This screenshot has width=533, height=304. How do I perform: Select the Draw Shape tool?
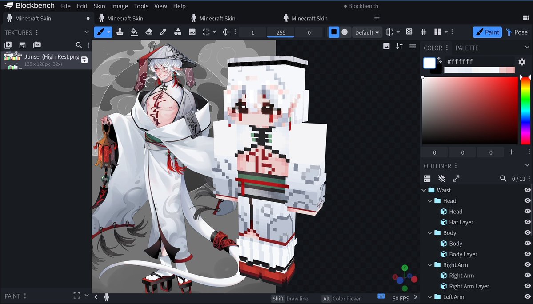[177, 32]
